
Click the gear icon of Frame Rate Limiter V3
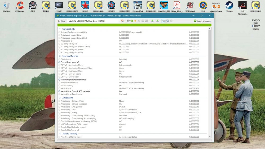pos(59,62)
